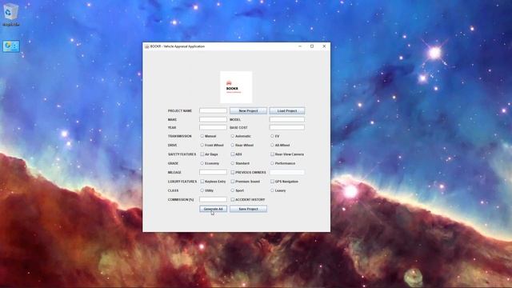This screenshot has width=512, height=288.
Task: Enable the Air Bags checkbox
Action: point(202,154)
